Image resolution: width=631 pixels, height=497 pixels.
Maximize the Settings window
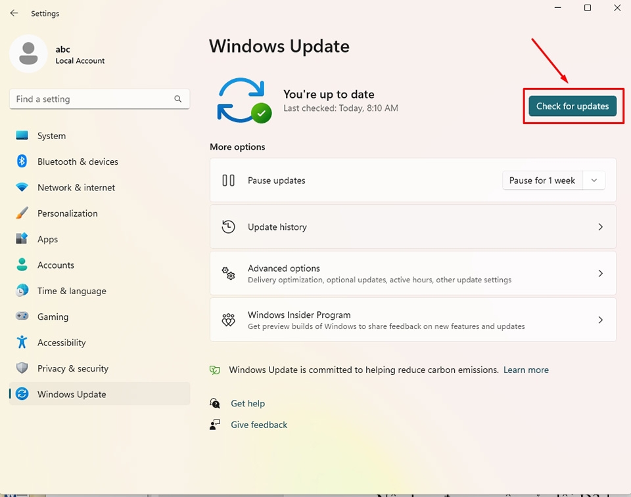[588, 8]
